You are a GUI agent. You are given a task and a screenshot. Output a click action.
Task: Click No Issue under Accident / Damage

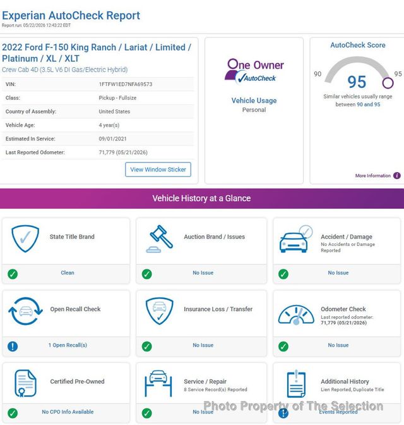338,273
